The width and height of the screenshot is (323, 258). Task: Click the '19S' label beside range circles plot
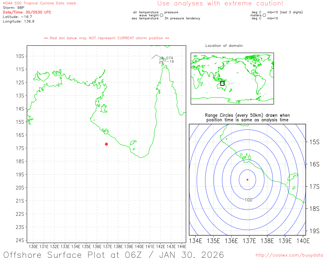(x=314, y=231)
